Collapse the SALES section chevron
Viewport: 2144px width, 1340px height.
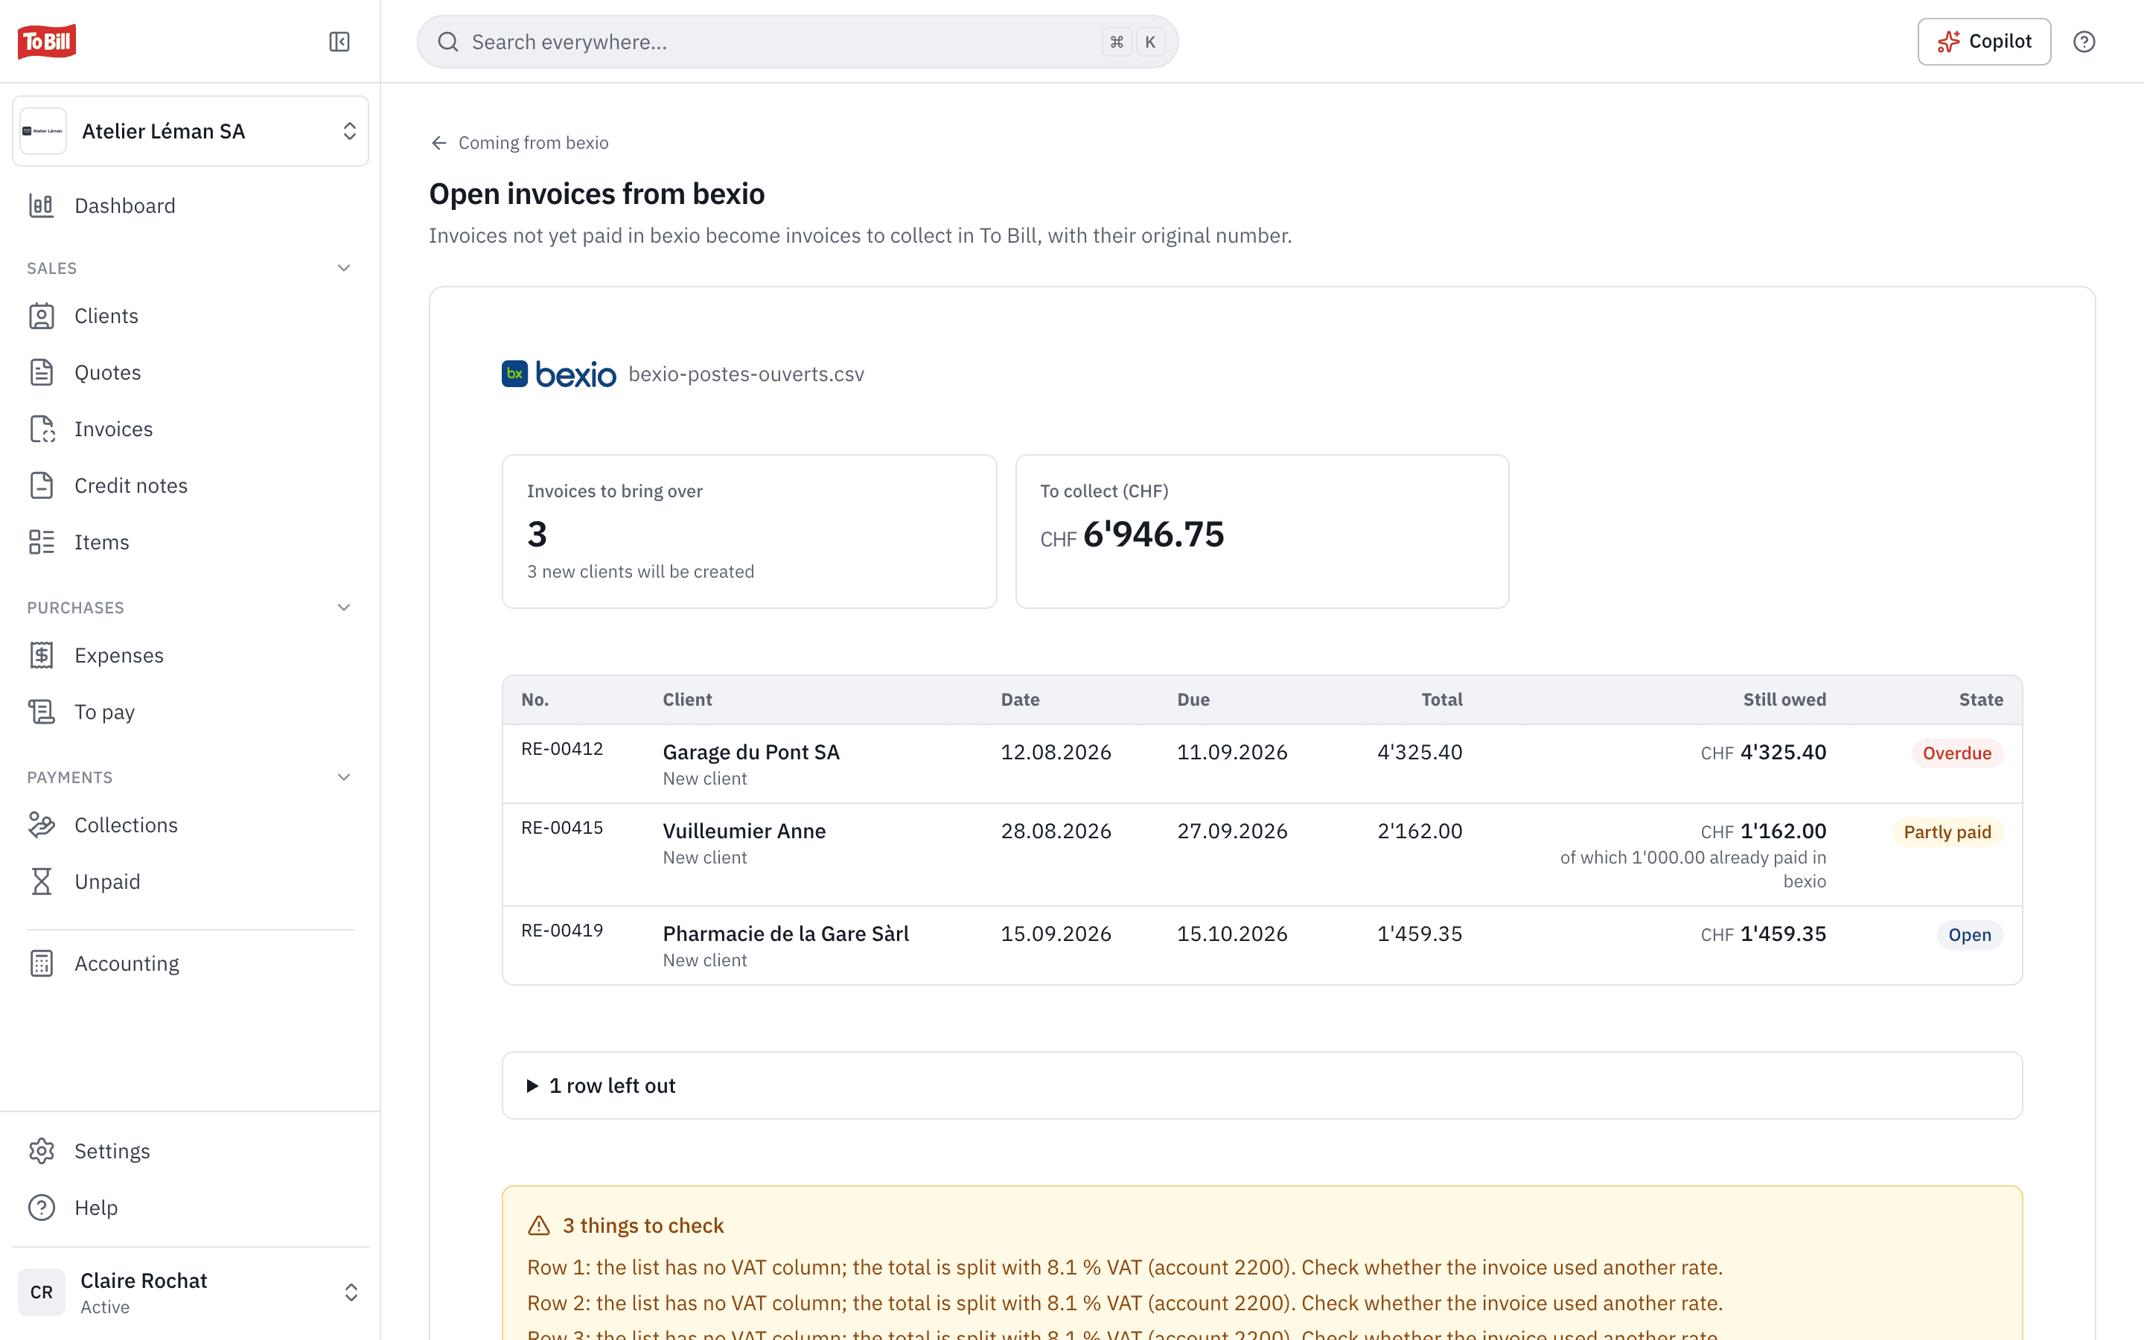[x=344, y=268]
